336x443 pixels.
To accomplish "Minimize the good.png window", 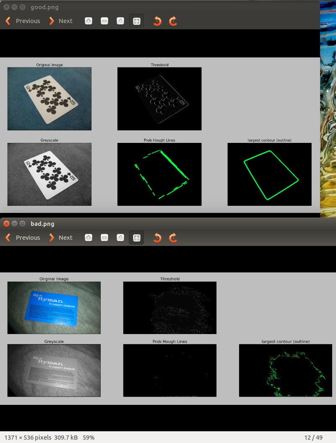I will pos(14,7).
